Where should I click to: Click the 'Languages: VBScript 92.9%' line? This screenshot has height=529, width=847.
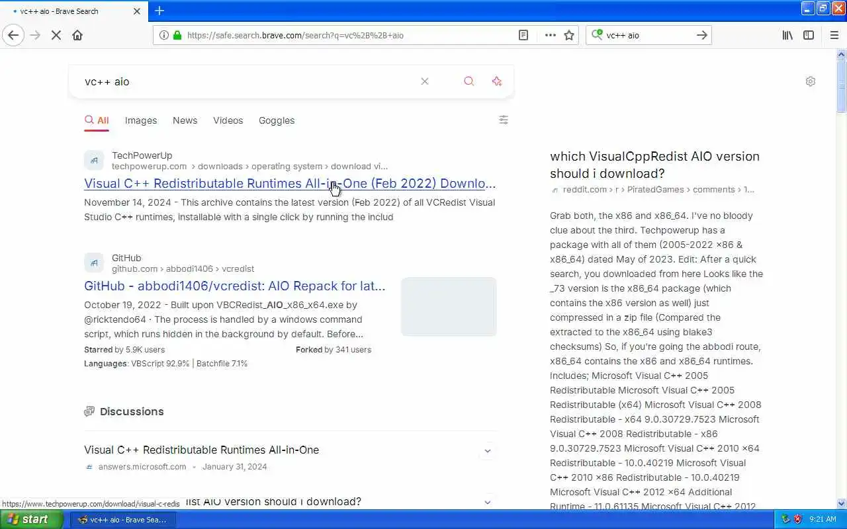166,363
